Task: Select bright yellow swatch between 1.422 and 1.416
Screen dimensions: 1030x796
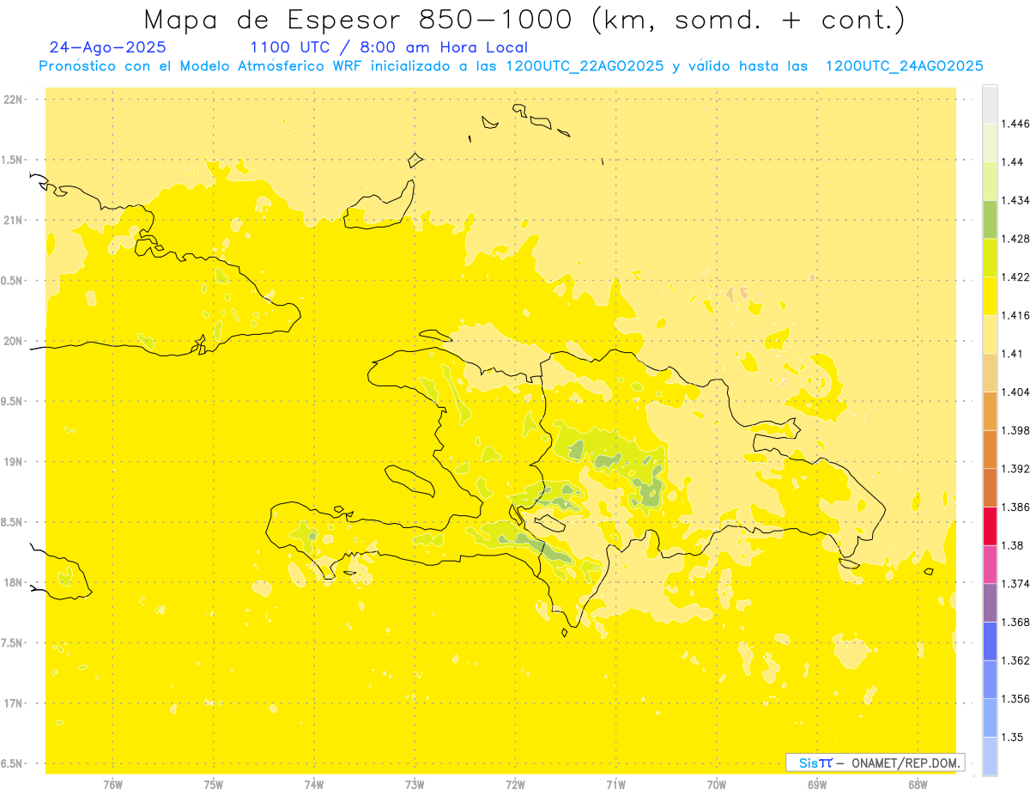Action: pyautogui.click(x=990, y=295)
